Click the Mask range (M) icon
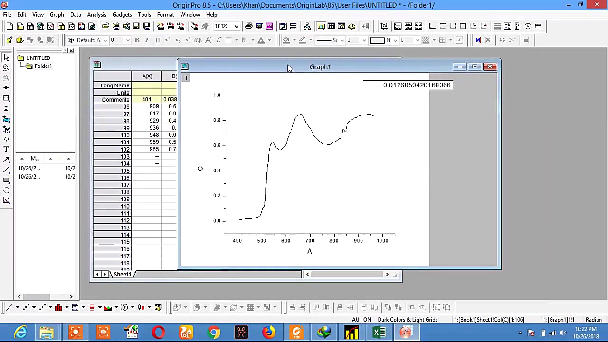Screen dimensions: 608x342 pos(478,40)
